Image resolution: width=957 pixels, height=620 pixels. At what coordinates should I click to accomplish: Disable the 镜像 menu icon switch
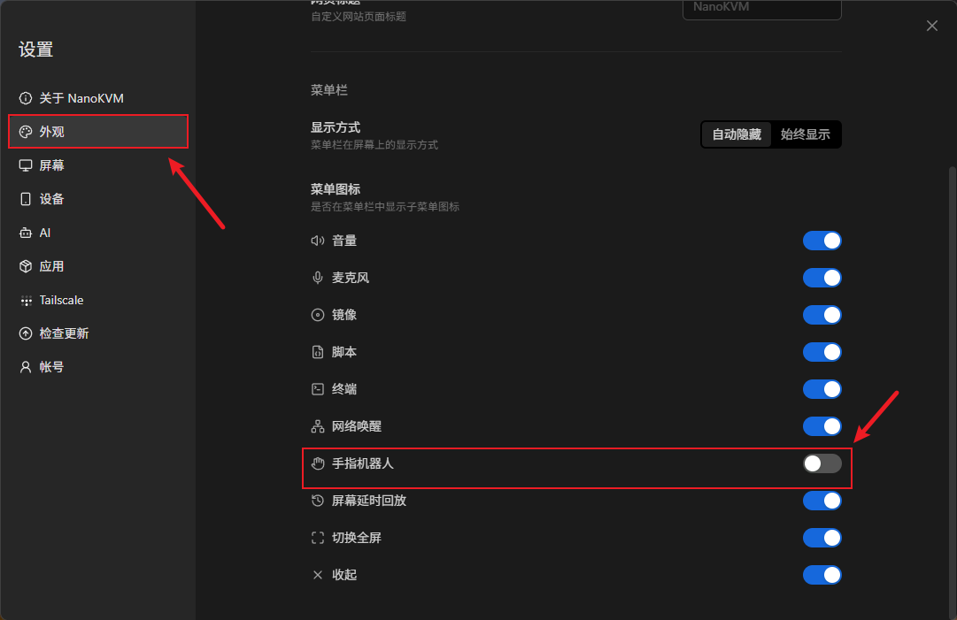pos(822,315)
